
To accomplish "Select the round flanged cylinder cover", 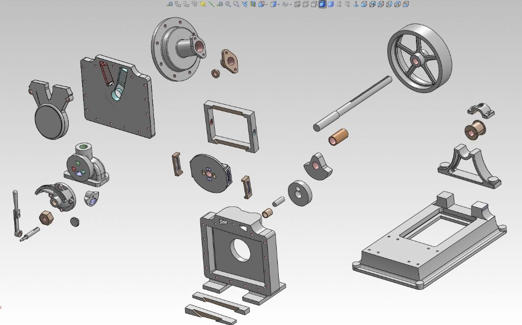I will pos(179,49).
